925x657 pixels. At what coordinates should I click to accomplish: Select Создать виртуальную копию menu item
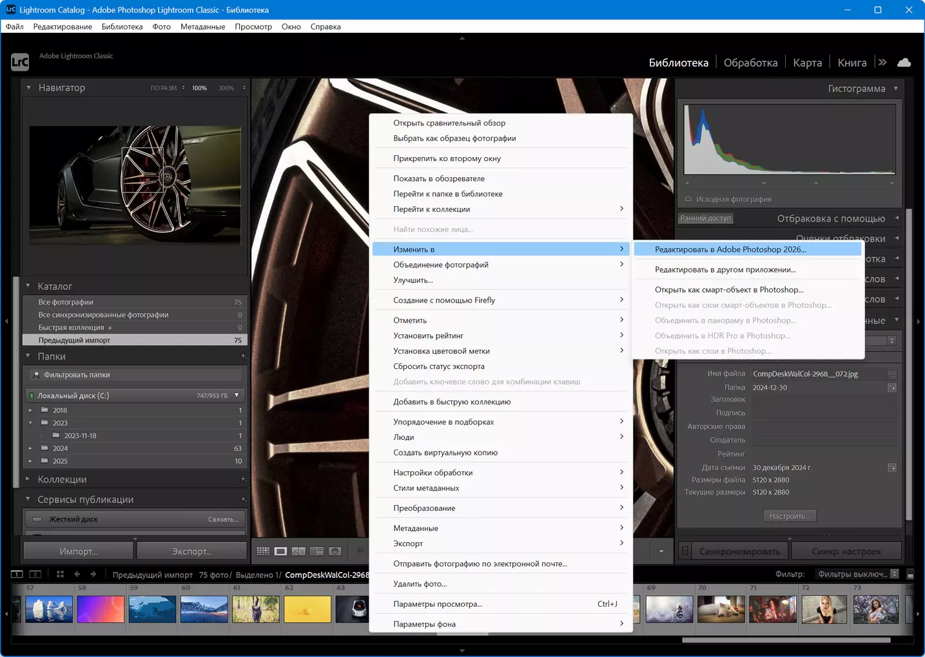pos(445,453)
